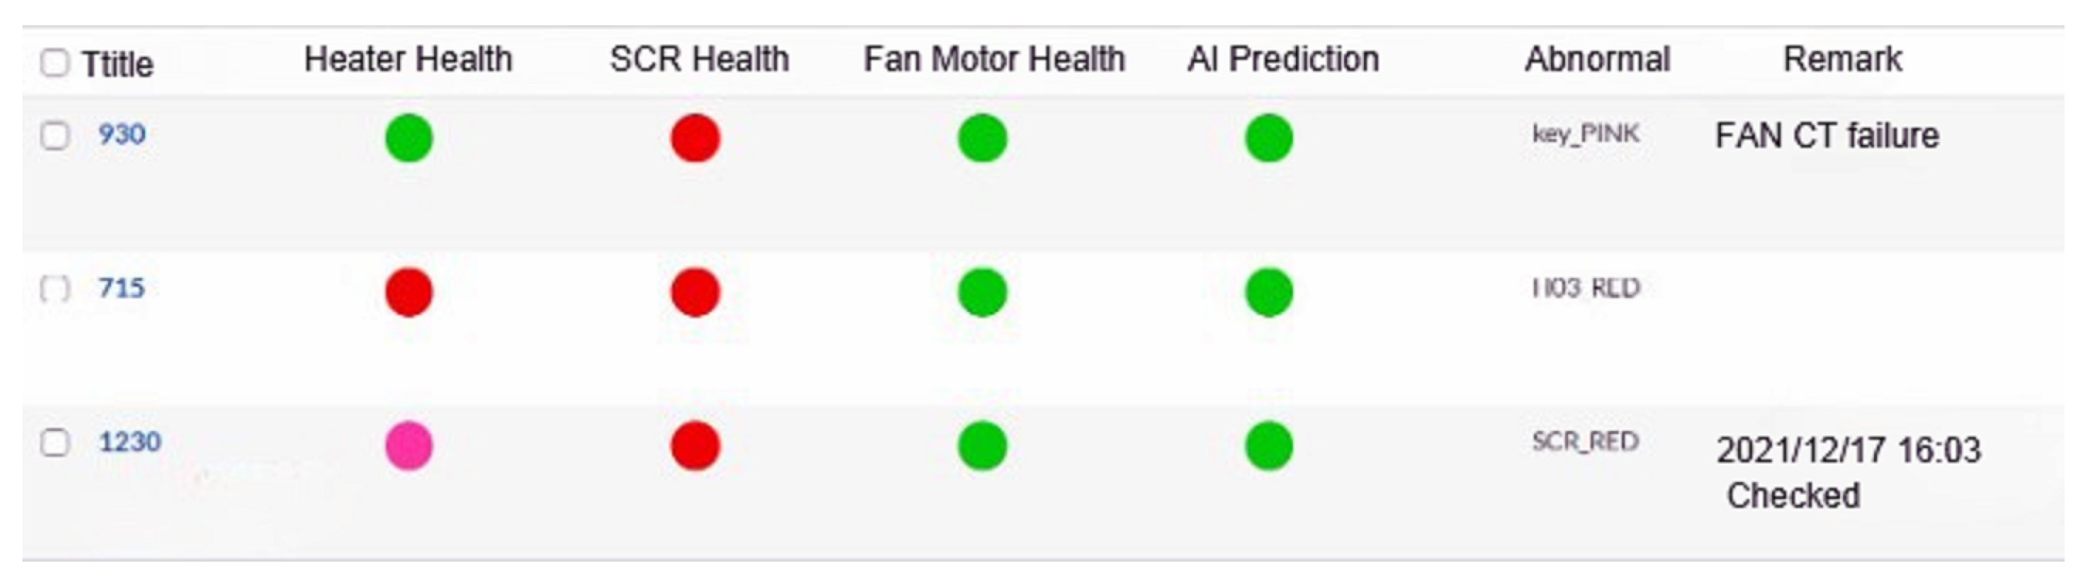The image size is (2087, 582).
Task: Select the checkbox for row 715
Action: 54,288
